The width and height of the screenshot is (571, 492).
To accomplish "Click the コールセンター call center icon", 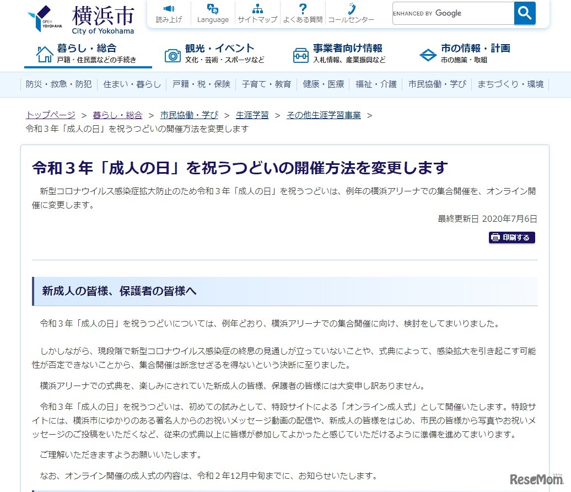I will [352, 8].
